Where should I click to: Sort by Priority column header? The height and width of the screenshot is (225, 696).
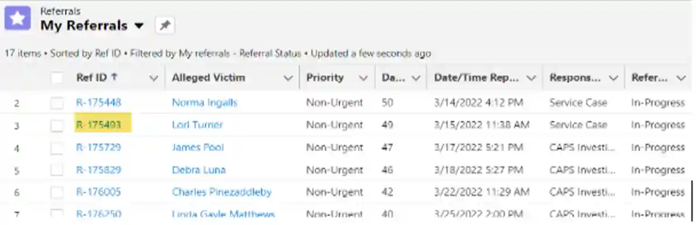[x=325, y=78]
